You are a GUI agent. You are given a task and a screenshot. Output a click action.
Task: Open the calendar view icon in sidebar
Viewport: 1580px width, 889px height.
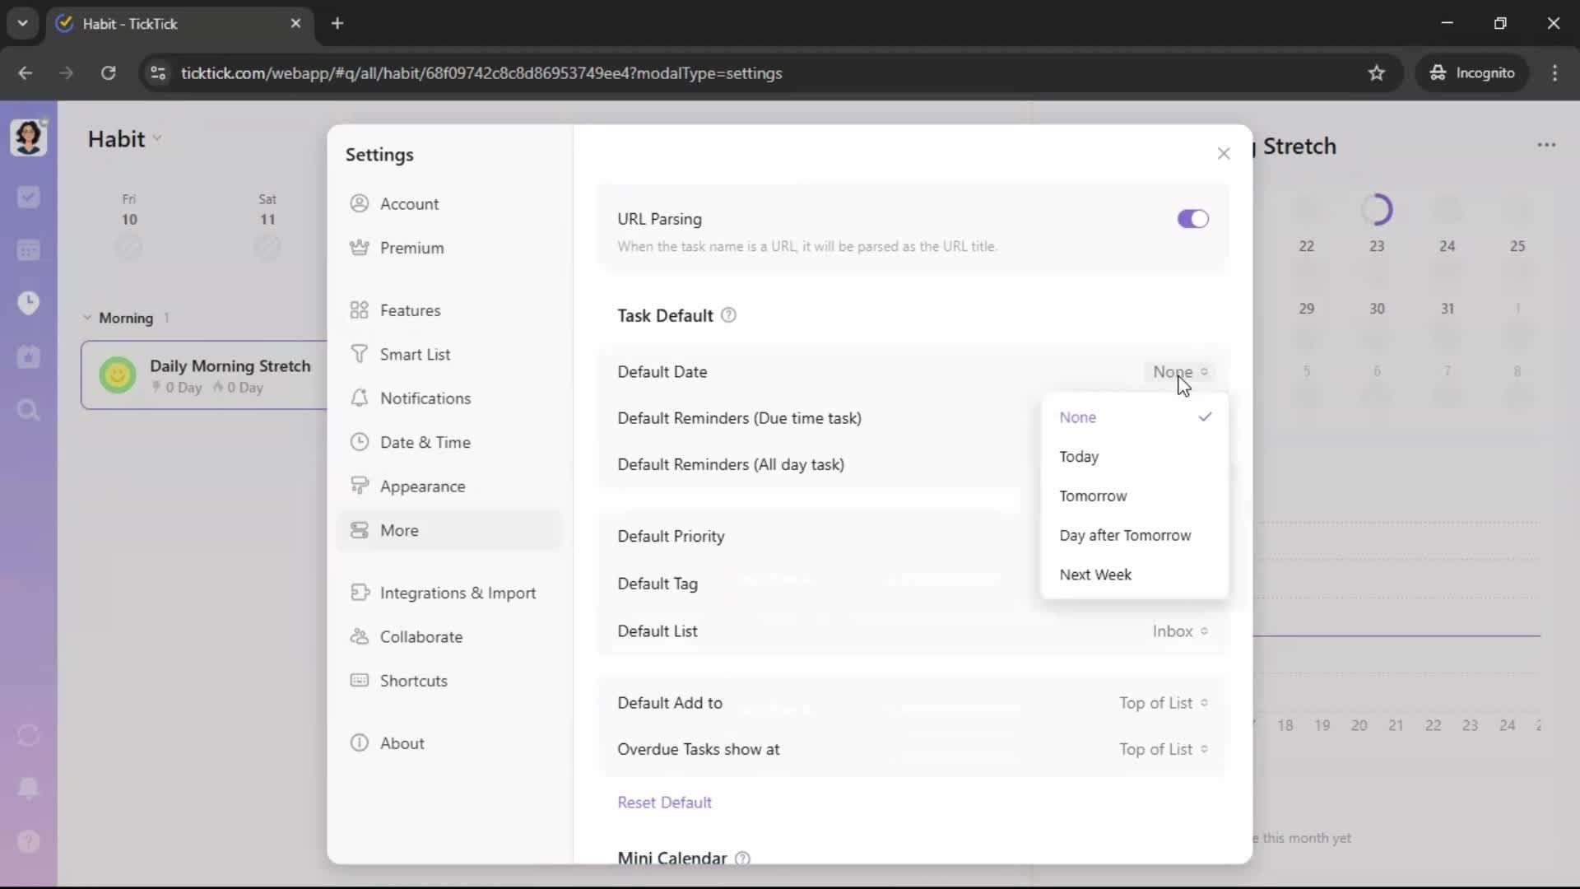pyautogui.click(x=29, y=250)
